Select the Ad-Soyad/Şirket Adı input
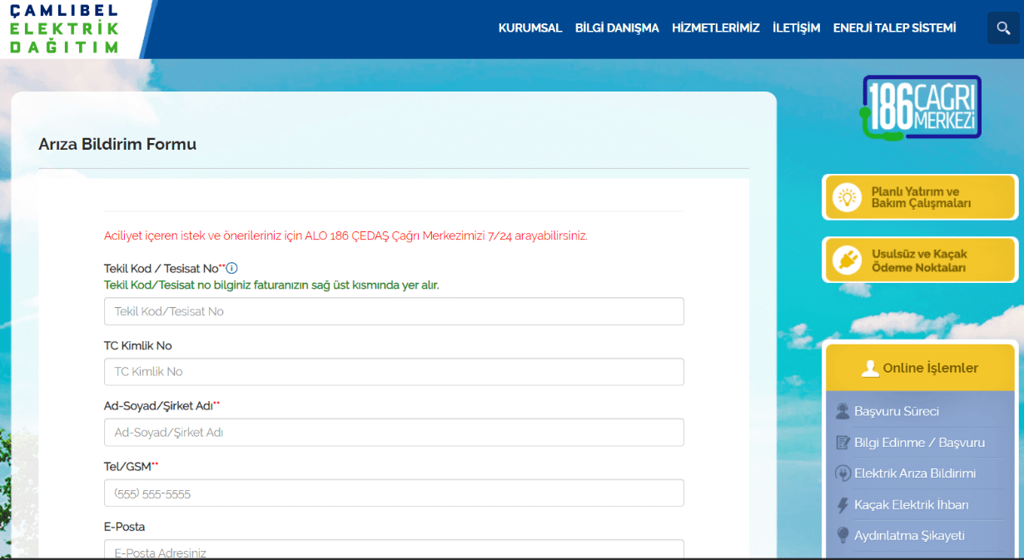Screen dimensions: 1024x560 [394, 433]
